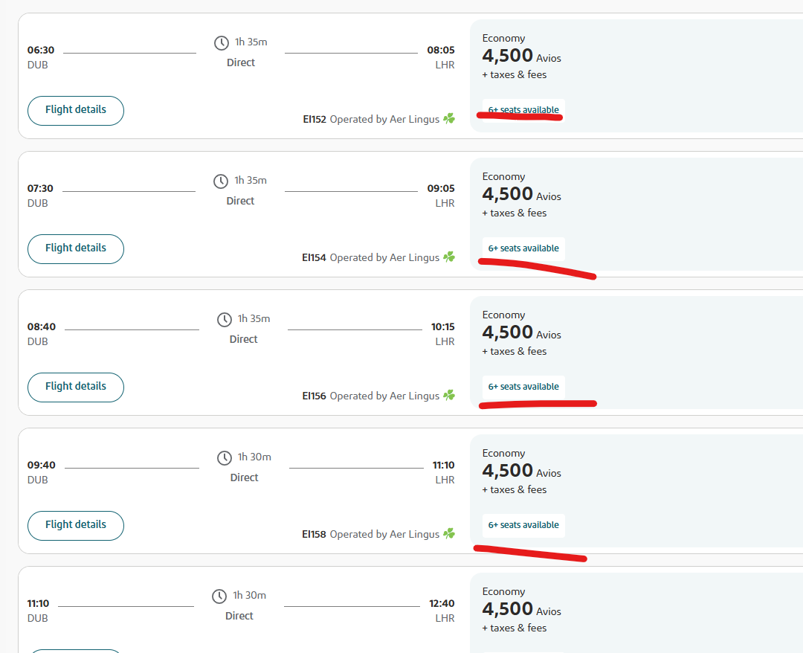Click the Aer Lingus shamrock icon next to EI158
This screenshot has height=653, width=803.
pos(449,534)
